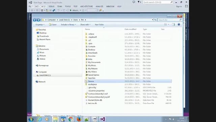Open the notifications flag icon
Image resolution: width=216 pixels, height=122 pixels.
(139, 2)
